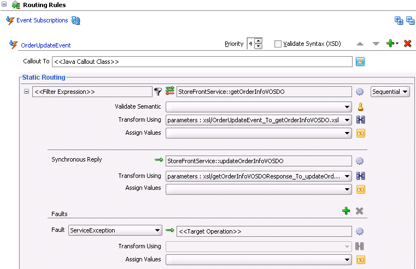
Task: Open target settings for updateOrderInfoVOSDO
Action: click(x=360, y=161)
